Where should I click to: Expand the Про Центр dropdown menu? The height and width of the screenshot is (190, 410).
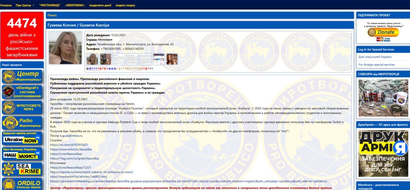(x=25, y=5)
